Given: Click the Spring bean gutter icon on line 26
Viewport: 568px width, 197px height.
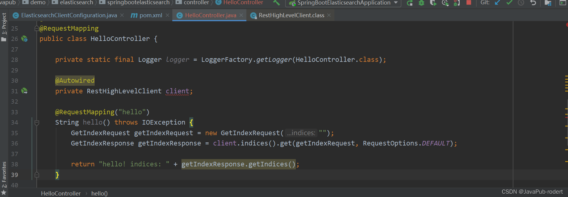Looking at the screenshot, I should tap(24, 39).
